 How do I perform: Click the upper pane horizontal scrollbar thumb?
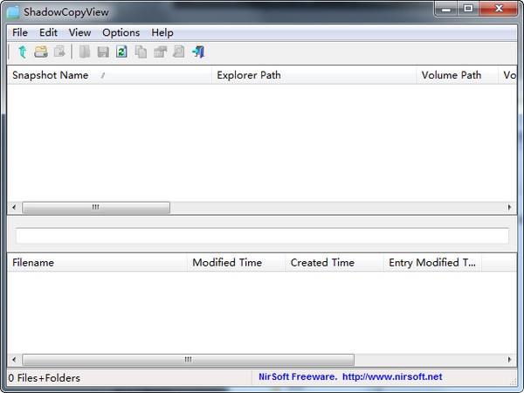click(x=96, y=208)
